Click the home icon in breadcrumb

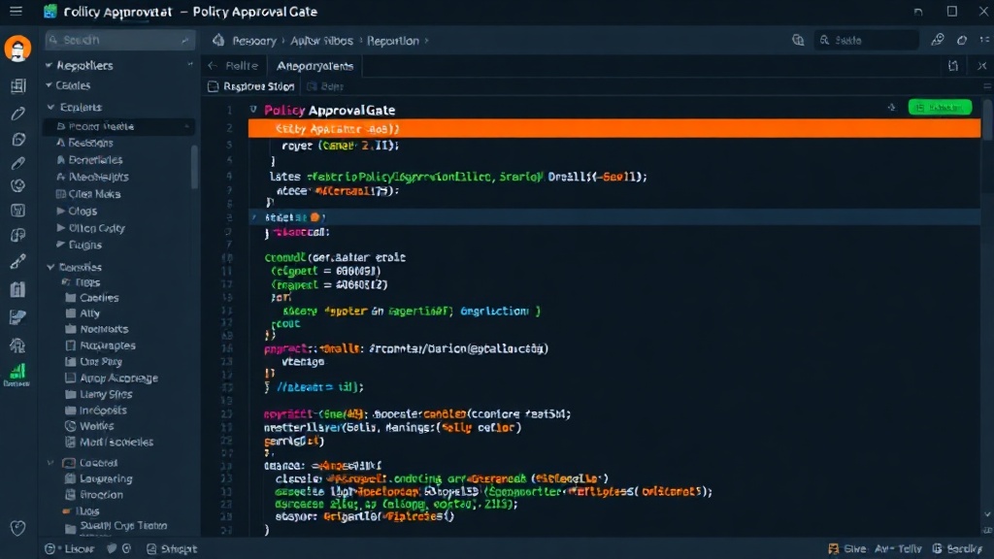click(x=218, y=40)
